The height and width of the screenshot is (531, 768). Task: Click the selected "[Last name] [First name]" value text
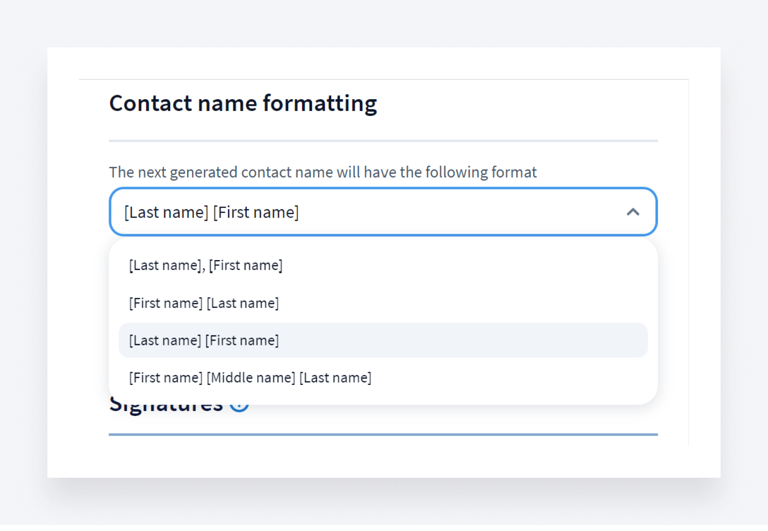(211, 213)
